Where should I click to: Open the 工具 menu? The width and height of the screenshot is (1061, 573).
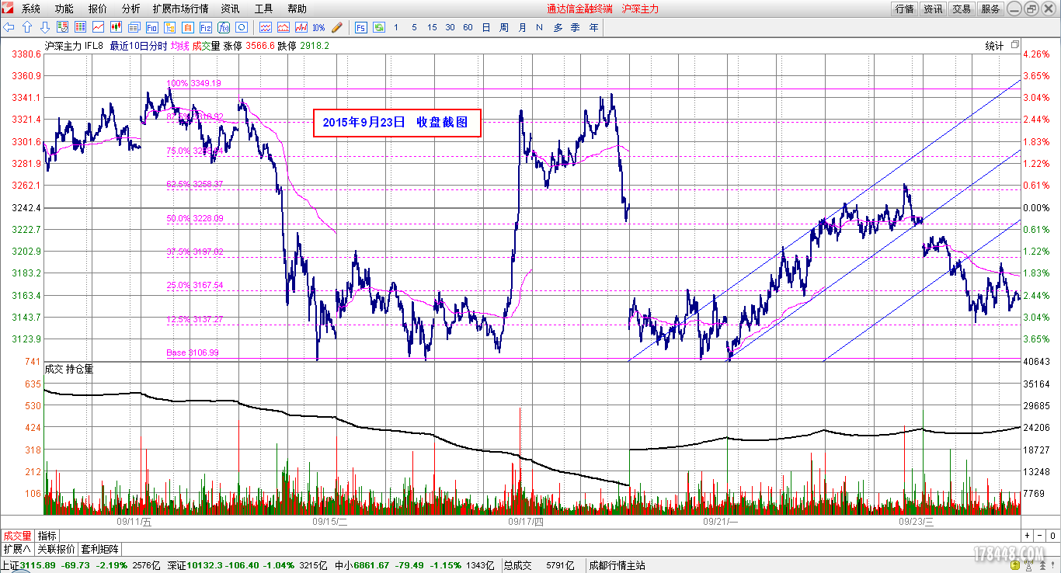263,9
